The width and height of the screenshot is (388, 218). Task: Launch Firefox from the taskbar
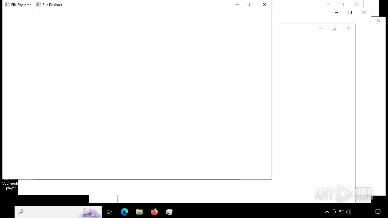pyautogui.click(x=154, y=212)
